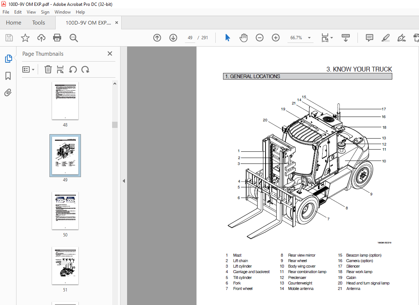Switch to the Tools tab
This screenshot has width=419, height=305.
(38, 23)
